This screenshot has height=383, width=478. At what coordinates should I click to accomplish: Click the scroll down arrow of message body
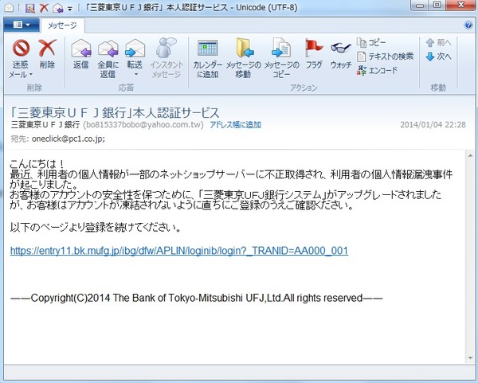coord(470,358)
